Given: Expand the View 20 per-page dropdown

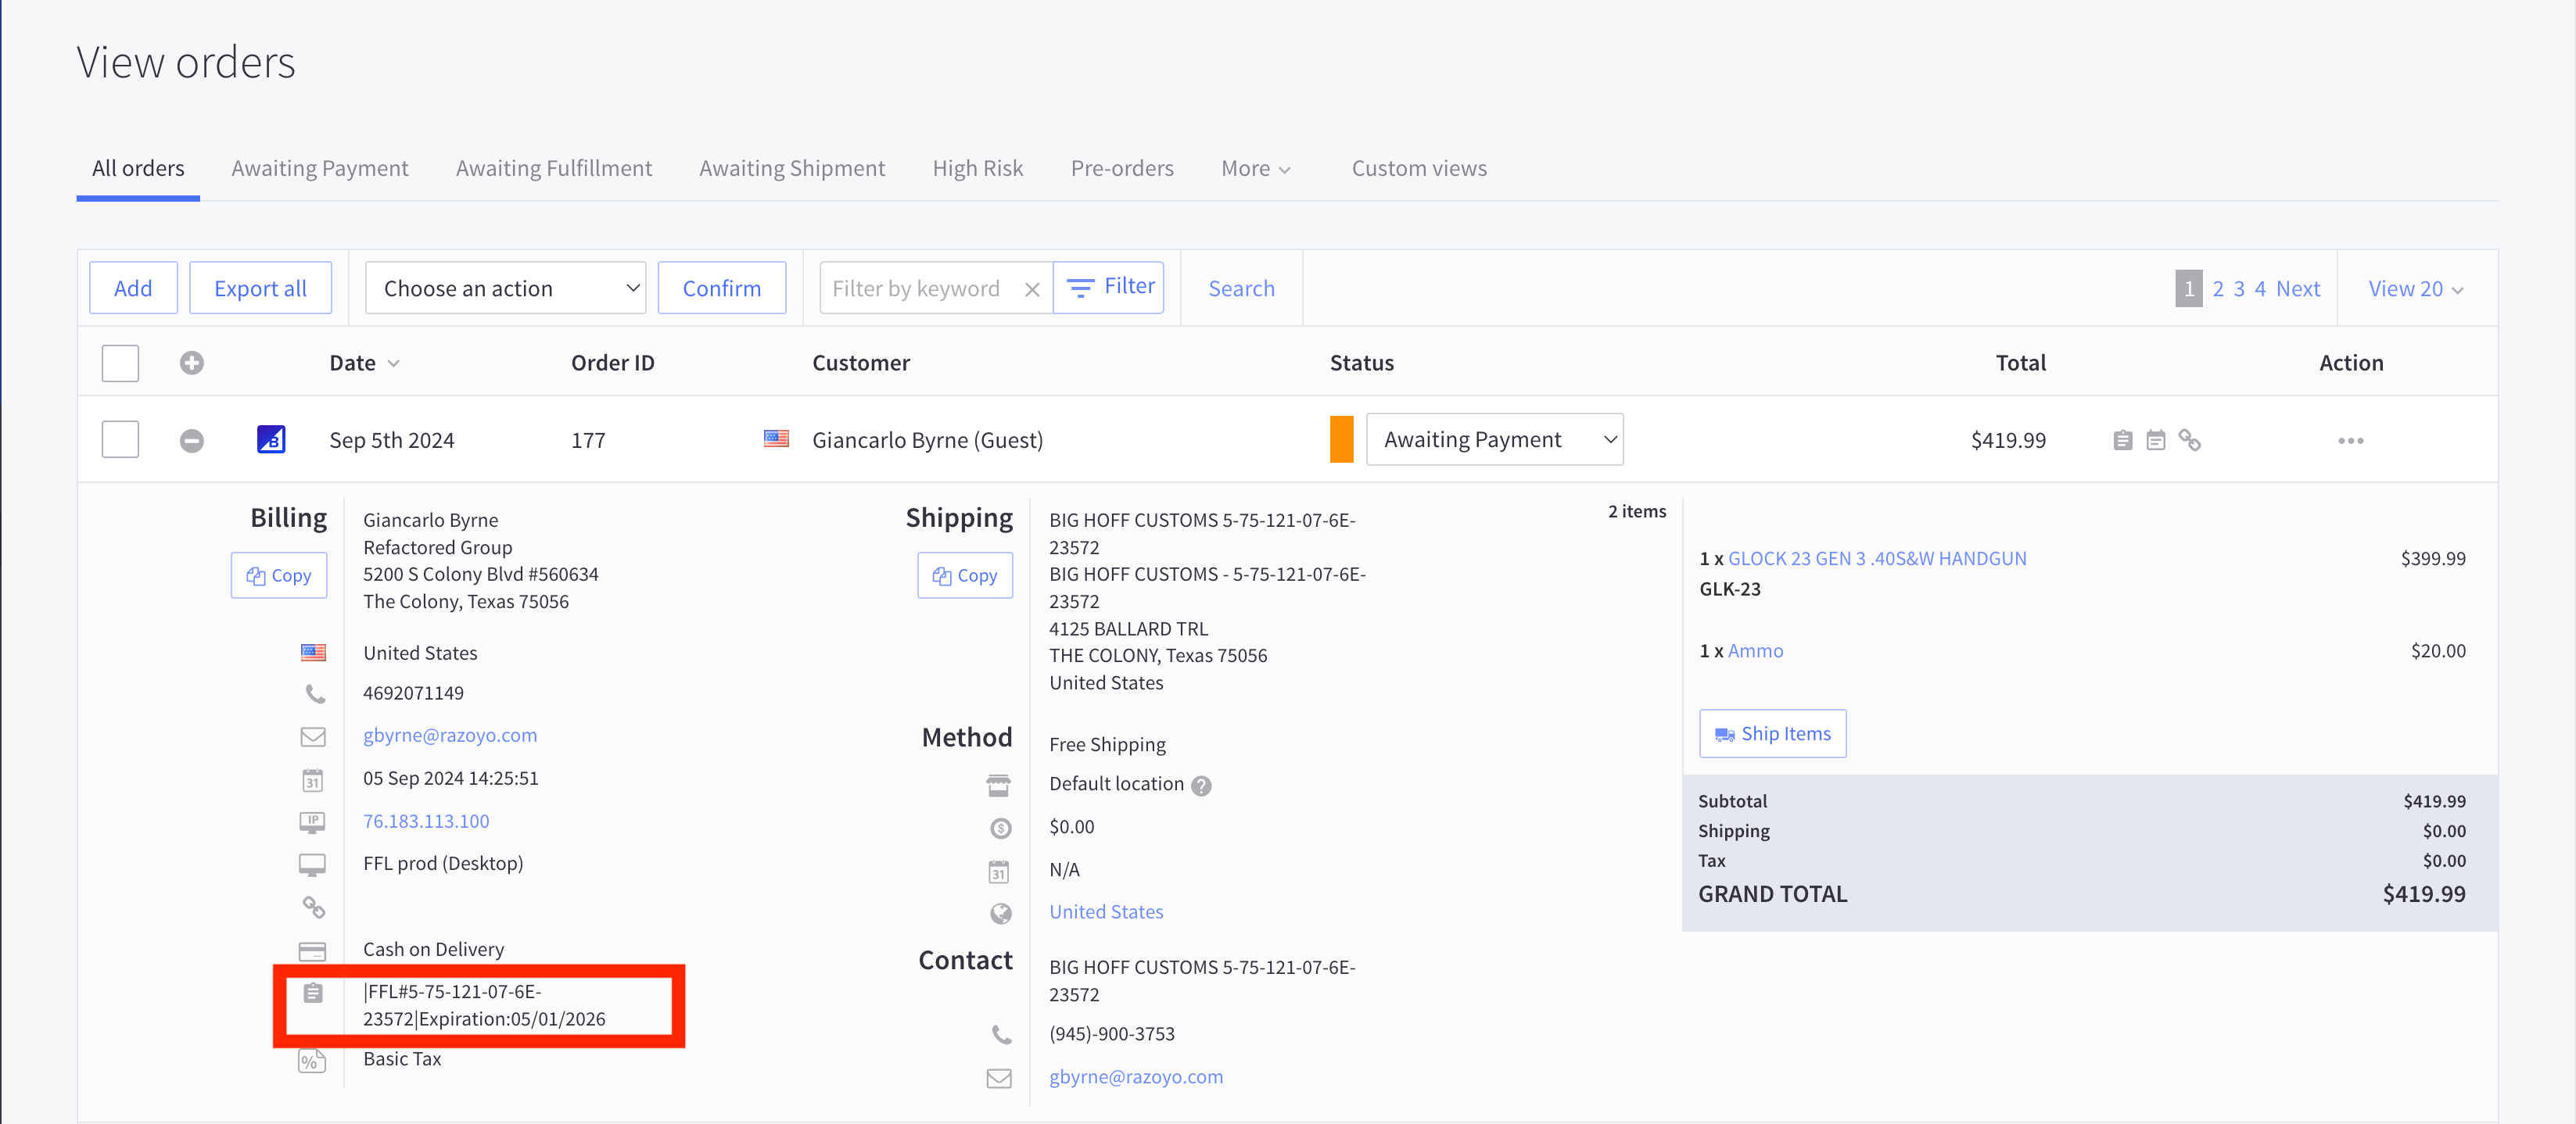Looking at the screenshot, I should click(x=2415, y=288).
